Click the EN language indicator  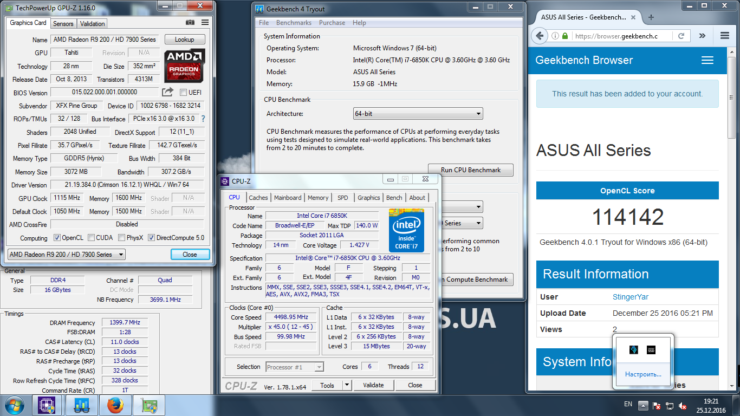(x=628, y=404)
